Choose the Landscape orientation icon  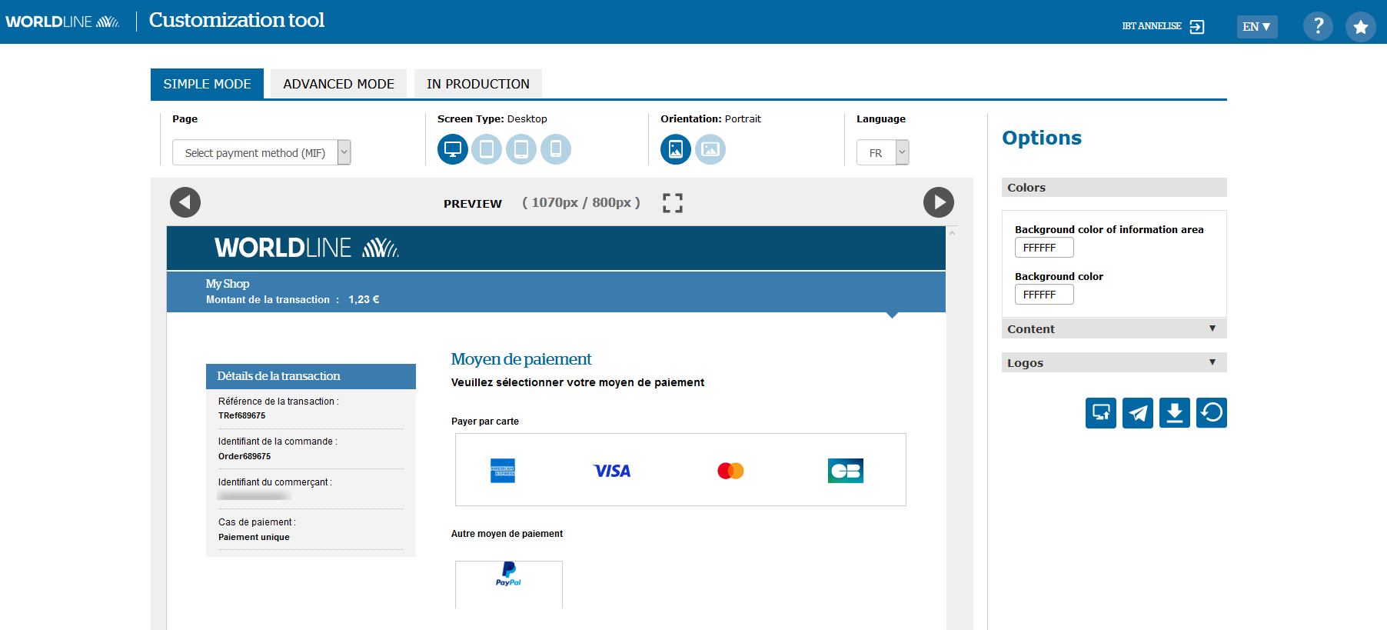[x=710, y=149]
